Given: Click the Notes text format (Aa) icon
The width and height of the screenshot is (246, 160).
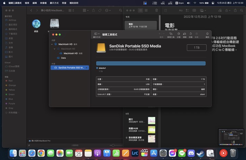Looking at the screenshot, I should [181, 10].
